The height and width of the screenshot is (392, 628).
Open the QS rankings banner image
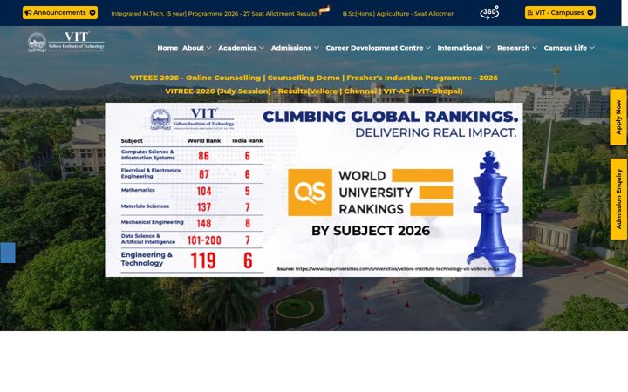click(314, 190)
